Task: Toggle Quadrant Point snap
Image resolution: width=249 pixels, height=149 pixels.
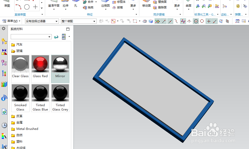Action: pos(202,21)
